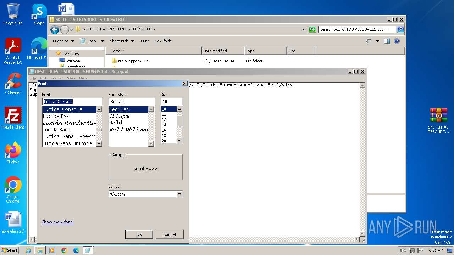Launch Skype from the desktop

point(39,14)
